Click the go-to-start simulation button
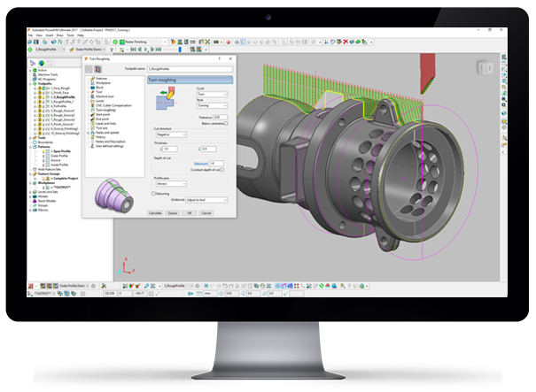The width and height of the screenshot is (536, 392). pos(133,50)
